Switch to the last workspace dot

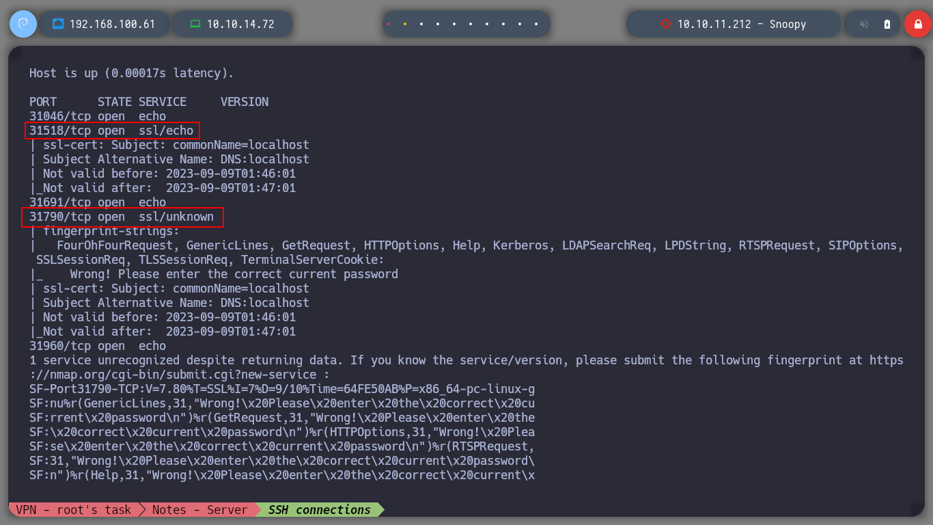pyautogui.click(x=536, y=24)
